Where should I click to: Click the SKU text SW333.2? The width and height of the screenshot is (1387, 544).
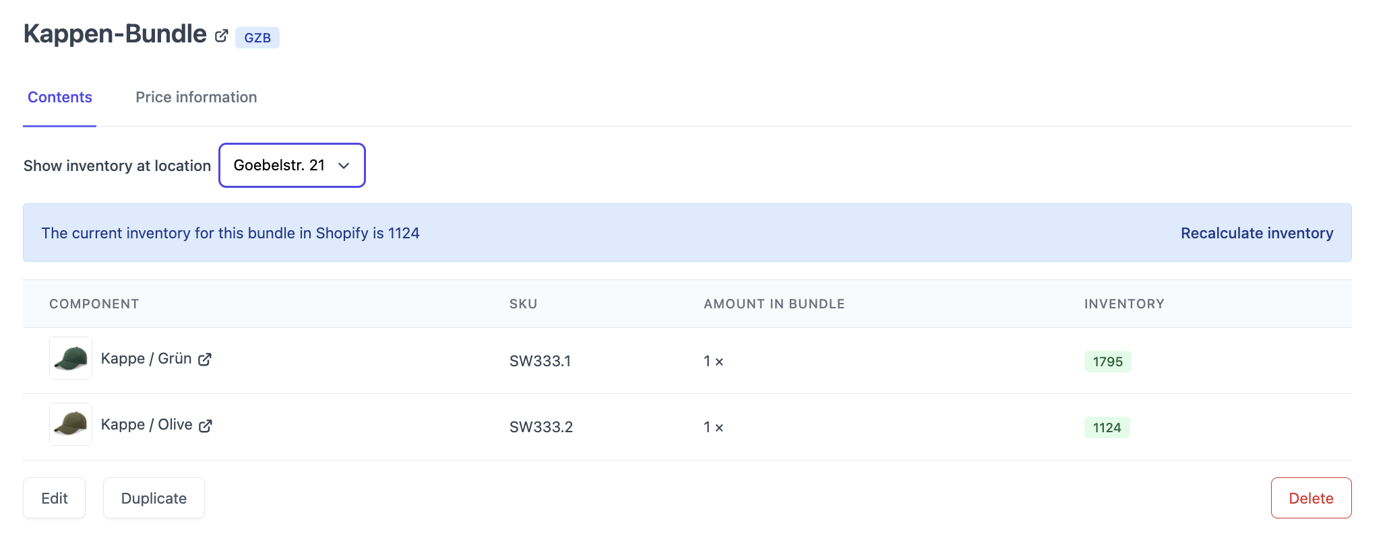541,428
